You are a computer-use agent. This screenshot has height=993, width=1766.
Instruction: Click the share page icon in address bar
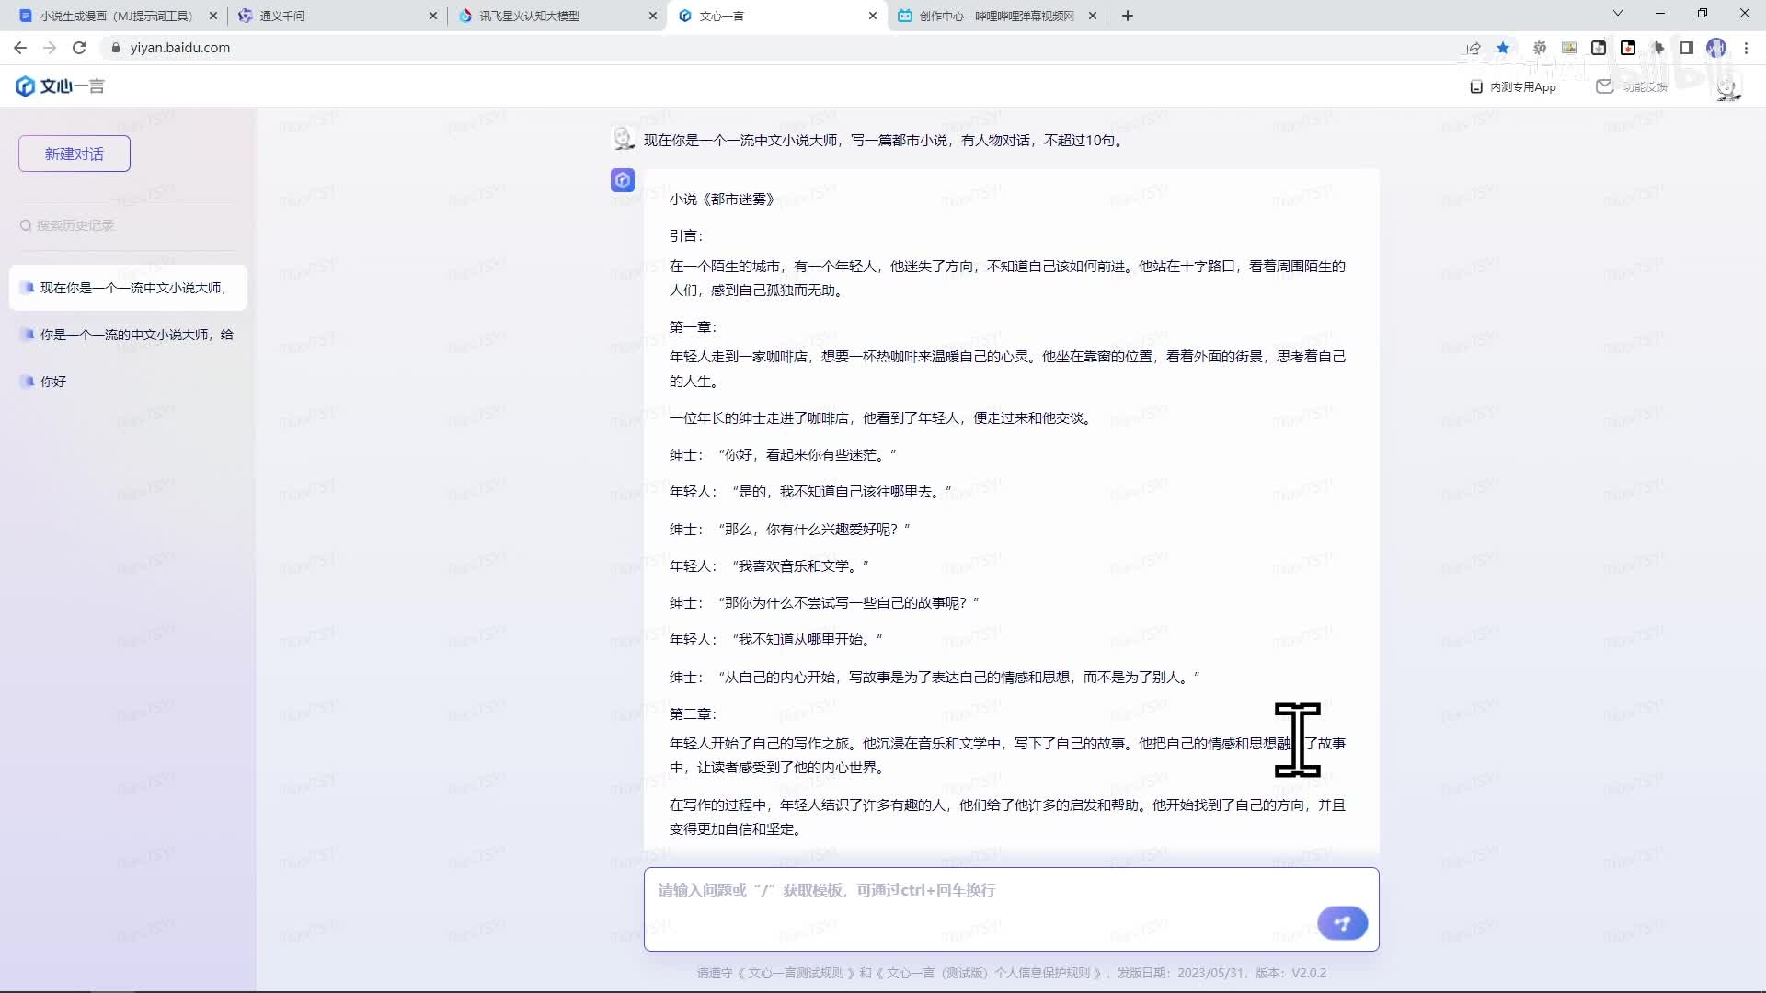tap(1474, 48)
